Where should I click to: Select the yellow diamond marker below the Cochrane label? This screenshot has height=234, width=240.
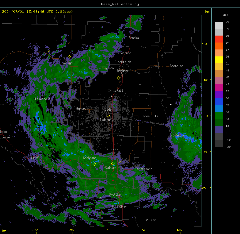click(95, 164)
